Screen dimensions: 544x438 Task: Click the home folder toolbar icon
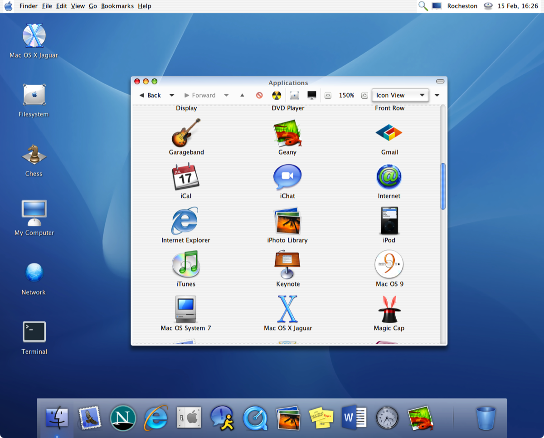pyautogui.click(x=295, y=95)
